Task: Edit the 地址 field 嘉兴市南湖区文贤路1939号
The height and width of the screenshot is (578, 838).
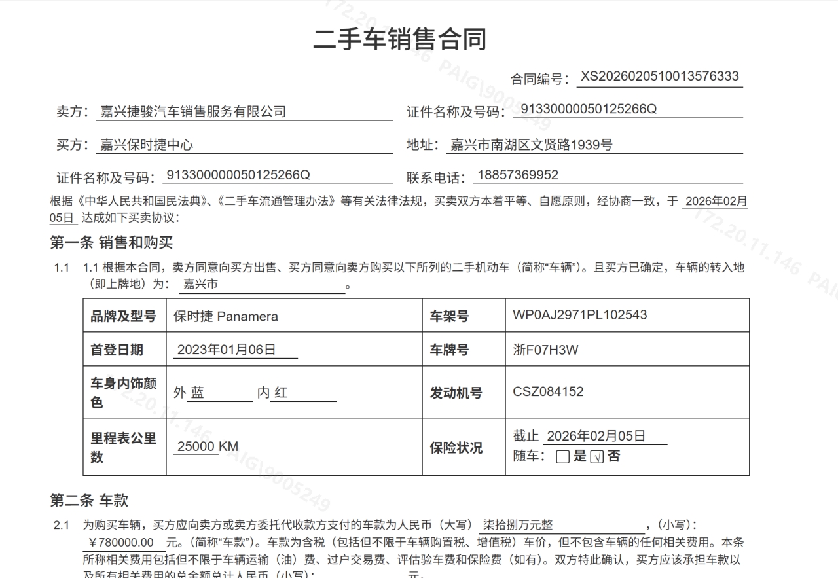Action: coord(594,145)
